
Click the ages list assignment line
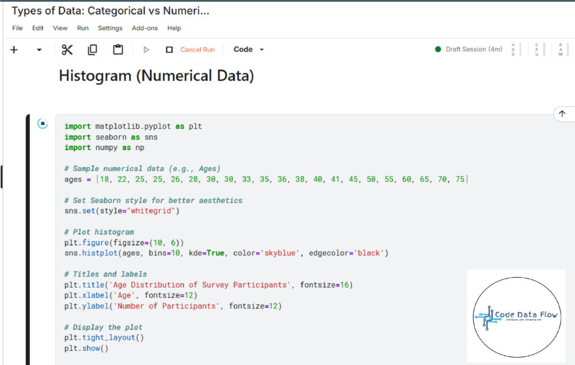point(267,179)
